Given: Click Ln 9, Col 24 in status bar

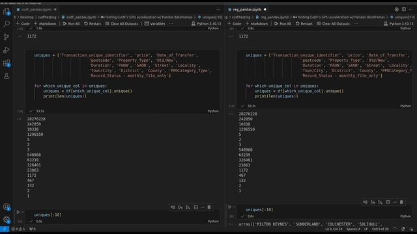Looking at the screenshot, I should pos(334,229).
